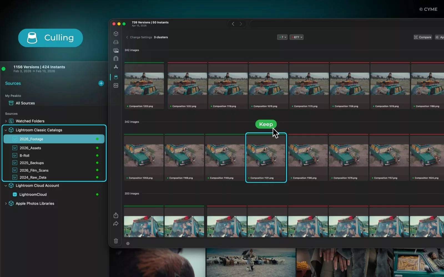Click the plus icon to add a source
The image size is (444, 277).
coord(101,83)
